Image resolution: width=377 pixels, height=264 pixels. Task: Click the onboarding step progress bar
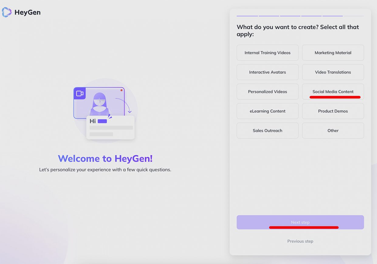tap(300, 16)
